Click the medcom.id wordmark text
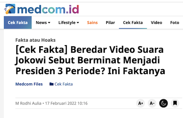The height and width of the screenshot is (118, 183). pos(48,9)
